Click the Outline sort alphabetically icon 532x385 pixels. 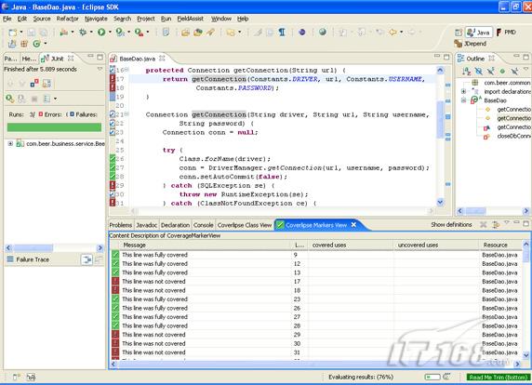pos(467,72)
